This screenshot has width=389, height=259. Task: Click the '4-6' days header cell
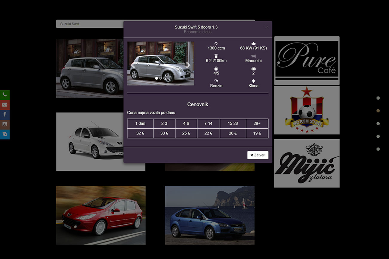click(186, 124)
